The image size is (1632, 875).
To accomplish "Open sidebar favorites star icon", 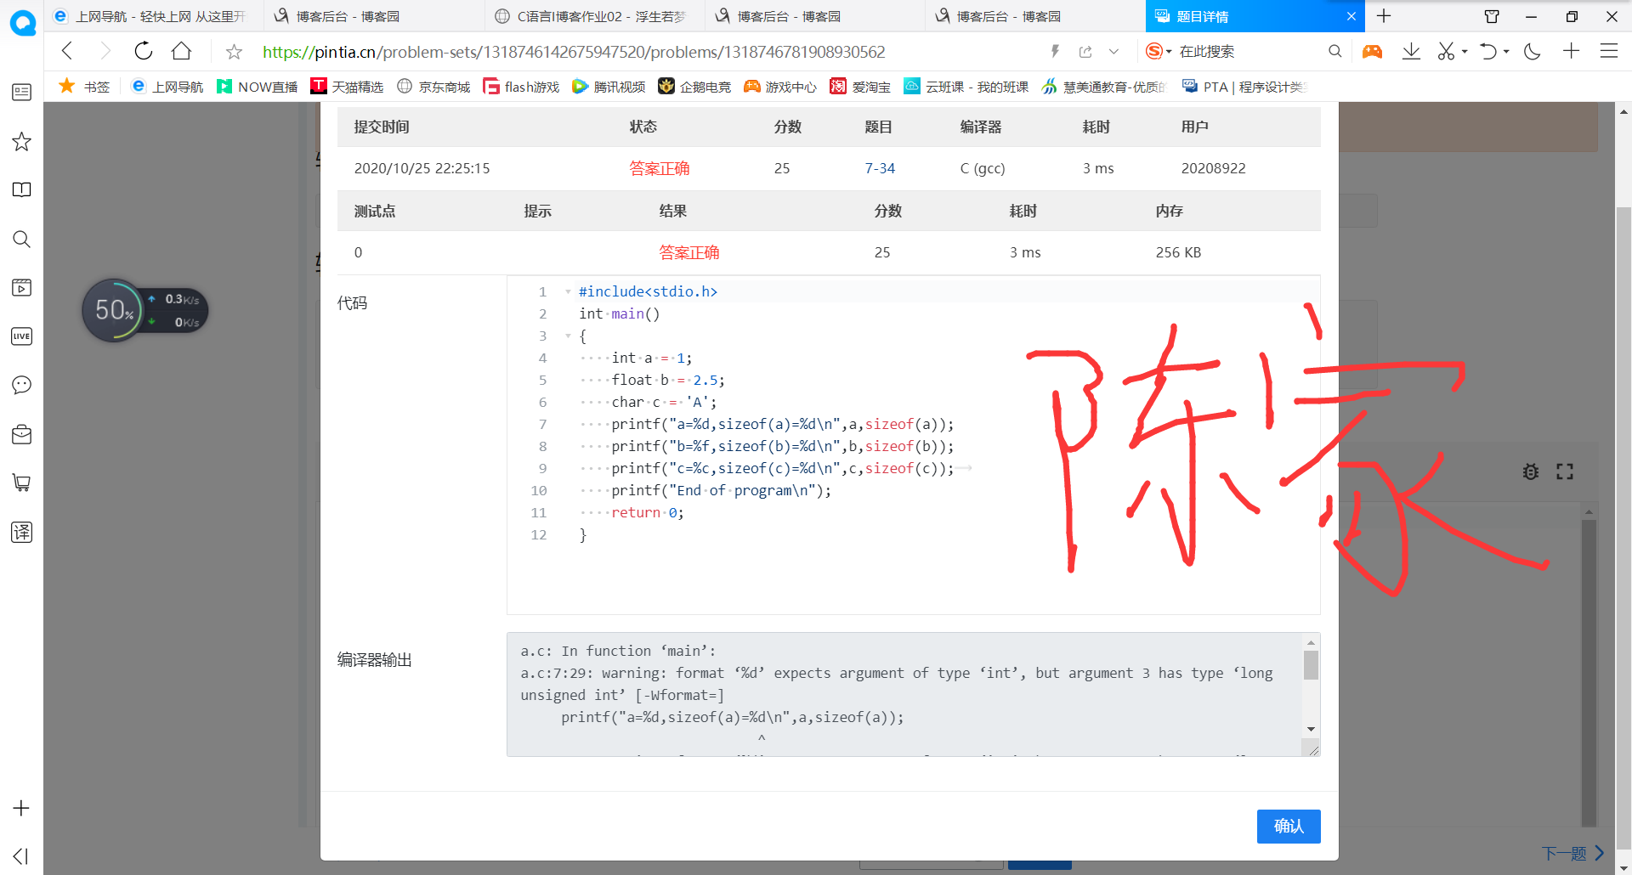I will tap(22, 141).
